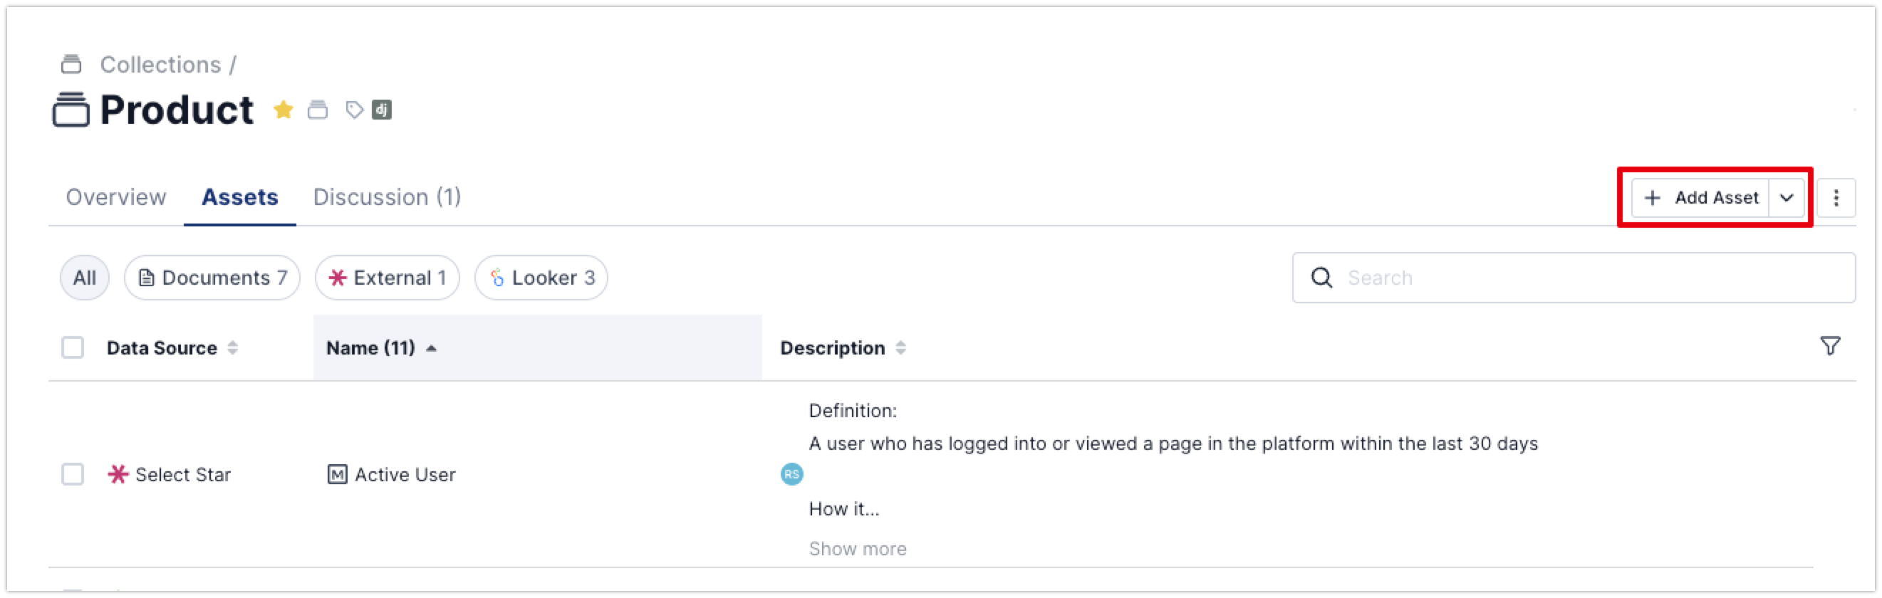The height and width of the screenshot is (598, 1882).
Task: Click the Add Asset button
Action: point(1701,198)
